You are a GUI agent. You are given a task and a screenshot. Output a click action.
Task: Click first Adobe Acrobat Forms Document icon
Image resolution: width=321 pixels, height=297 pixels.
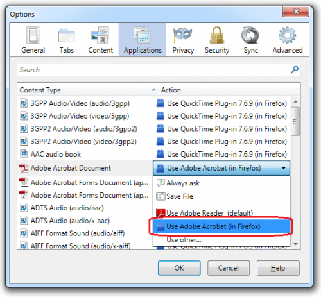[x=24, y=182]
